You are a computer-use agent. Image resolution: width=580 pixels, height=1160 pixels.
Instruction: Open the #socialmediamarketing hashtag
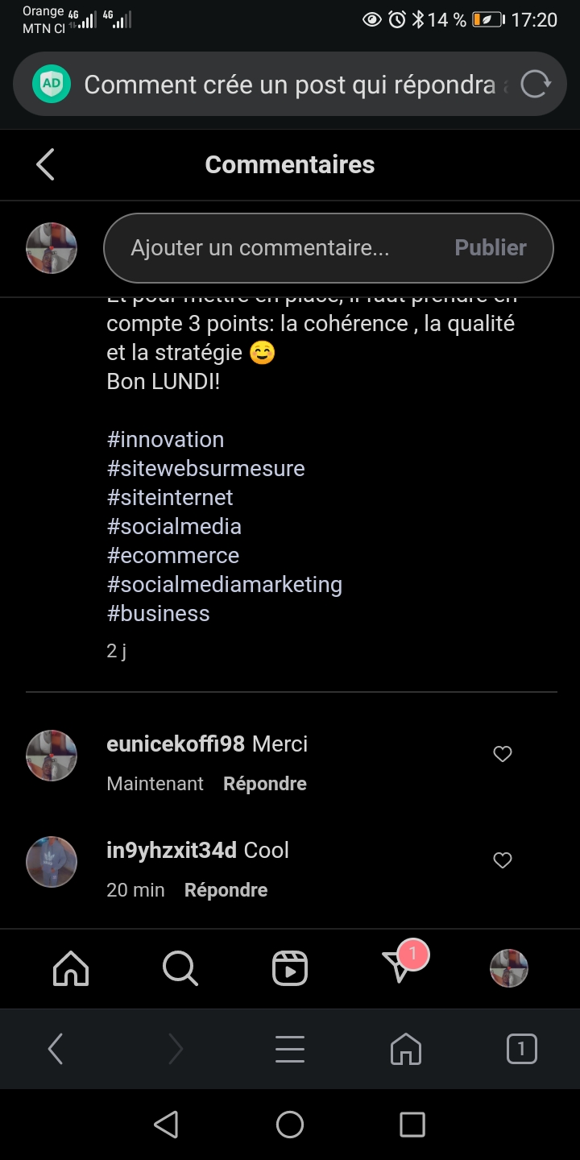[x=225, y=585]
